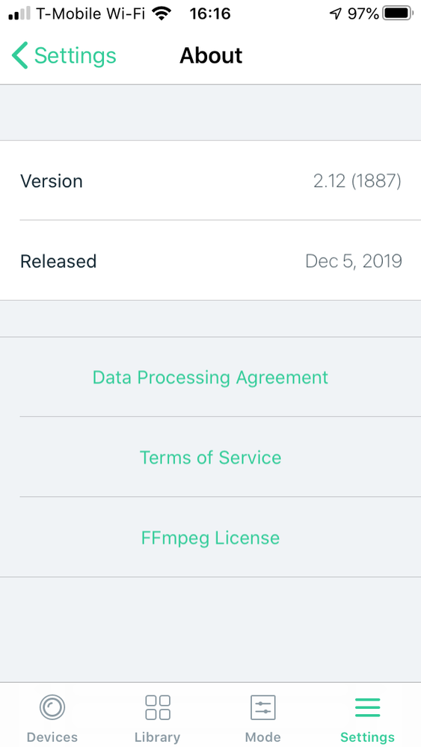The image size is (421, 747).
Task: Tap the Released date row
Action: [211, 261]
